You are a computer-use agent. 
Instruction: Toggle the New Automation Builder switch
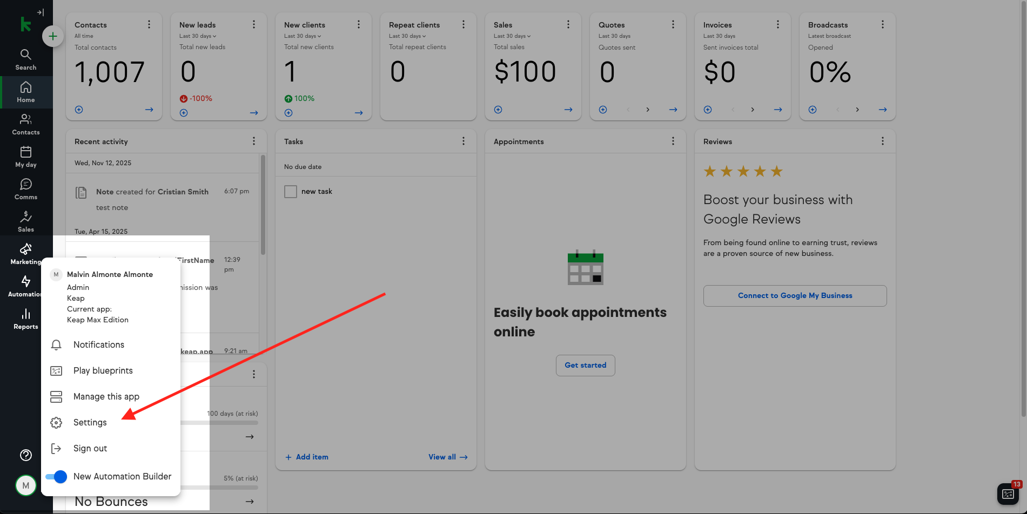click(x=56, y=477)
